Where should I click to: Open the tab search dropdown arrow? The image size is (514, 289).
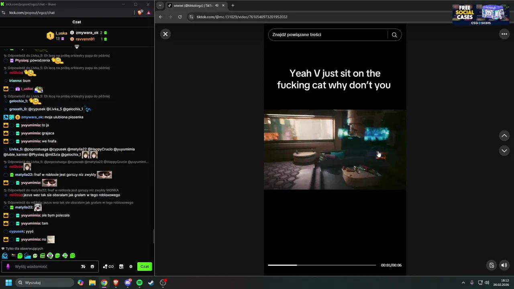click(x=160, y=5)
